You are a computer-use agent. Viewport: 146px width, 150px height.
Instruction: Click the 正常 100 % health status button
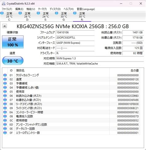(13, 42)
